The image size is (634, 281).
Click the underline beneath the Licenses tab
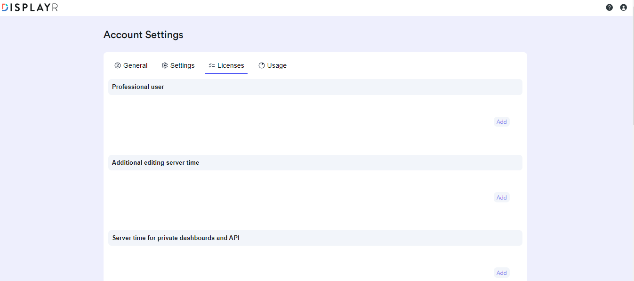(x=226, y=73)
